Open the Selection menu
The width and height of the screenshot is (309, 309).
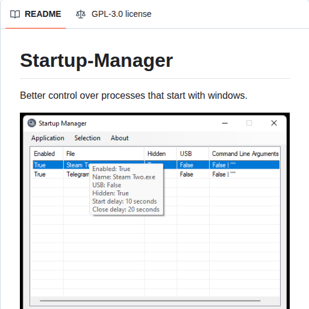[x=87, y=138]
